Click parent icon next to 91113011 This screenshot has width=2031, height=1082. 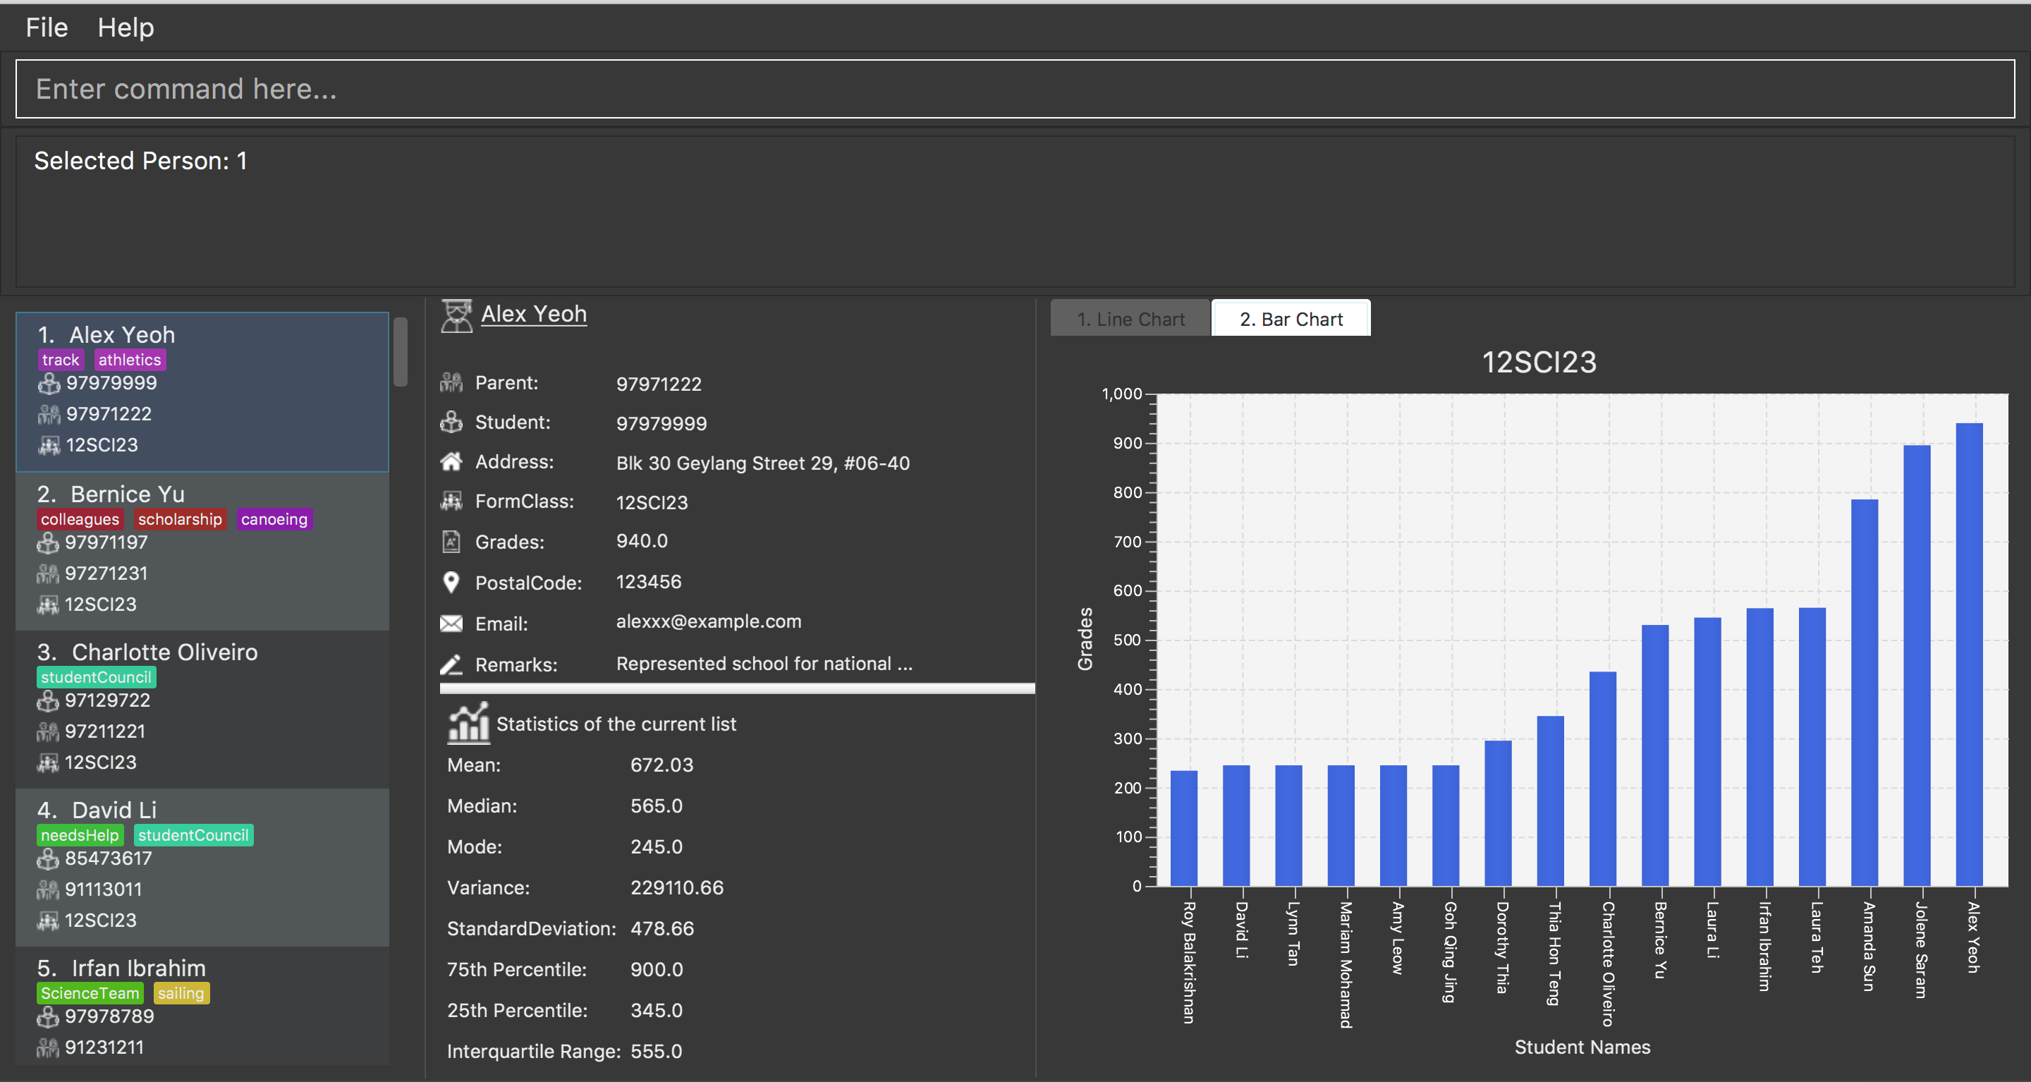pos(47,889)
